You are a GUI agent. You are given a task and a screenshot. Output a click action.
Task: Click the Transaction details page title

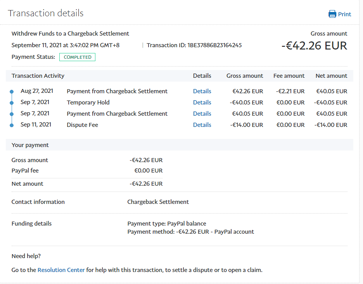(x=46, y=13)
